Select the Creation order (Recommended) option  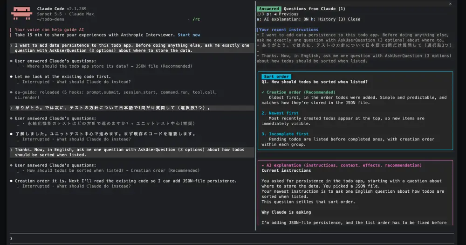[x=298, y=92]
